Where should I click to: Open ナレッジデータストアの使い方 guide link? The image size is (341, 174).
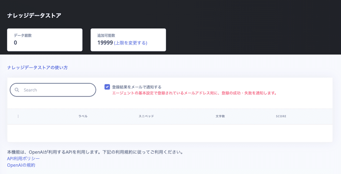[x=38, y=68]
